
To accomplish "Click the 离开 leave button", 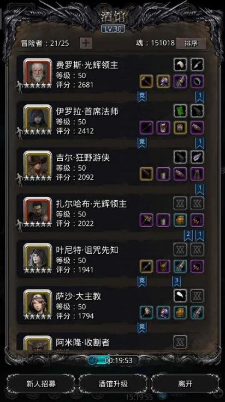I will [x=185, y=384].
